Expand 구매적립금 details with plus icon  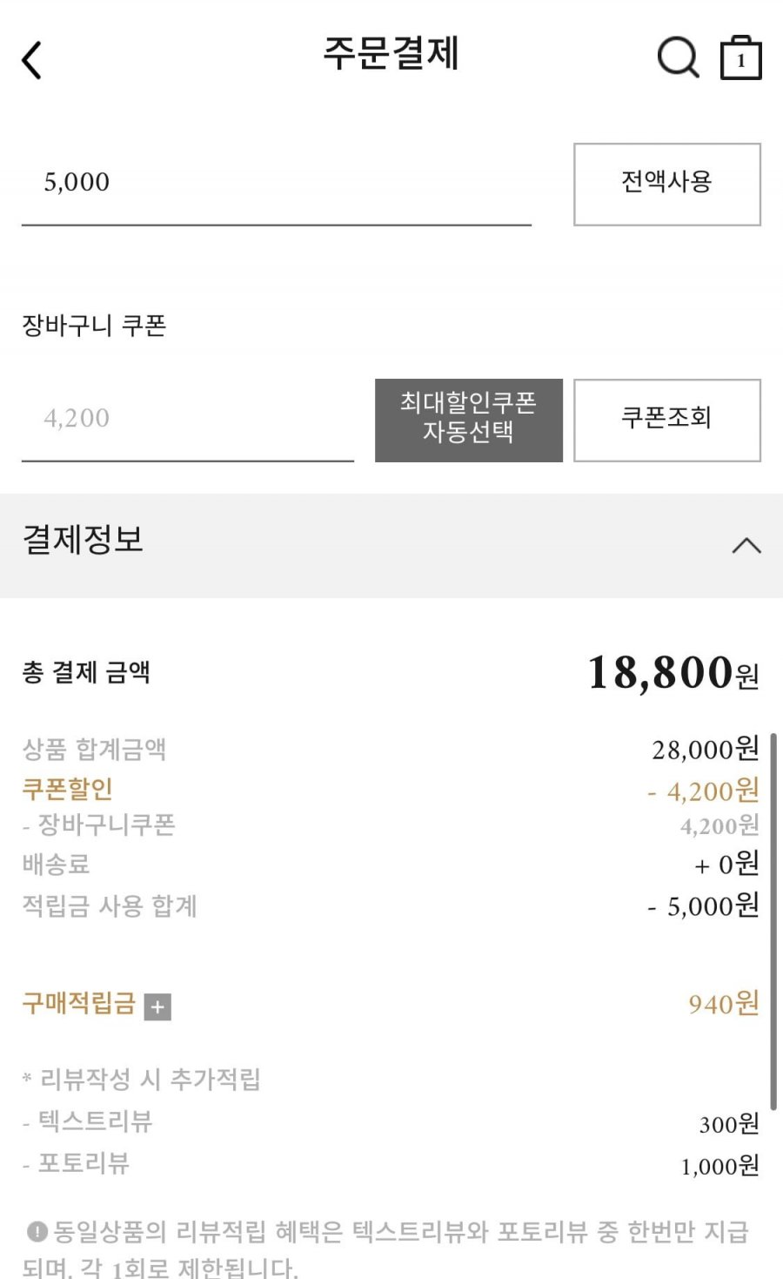click(157, 1006)
